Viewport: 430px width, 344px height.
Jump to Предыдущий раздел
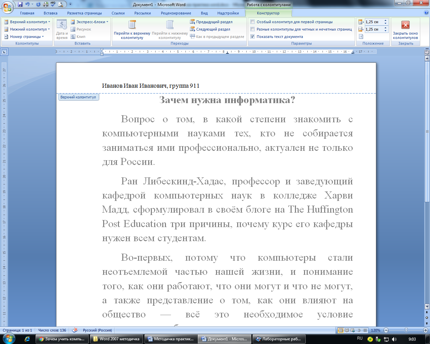click(x=211, y=22)
